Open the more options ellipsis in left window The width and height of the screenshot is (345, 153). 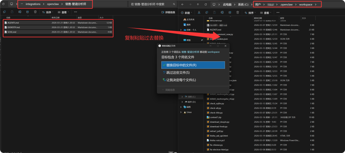pos(75,12)
